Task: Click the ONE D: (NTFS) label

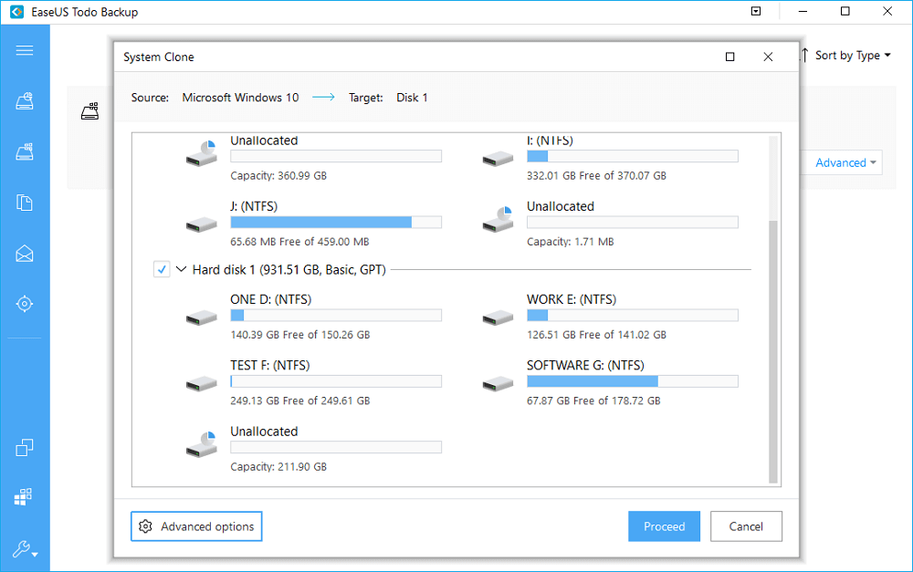Action: click(x=271, y=299)
